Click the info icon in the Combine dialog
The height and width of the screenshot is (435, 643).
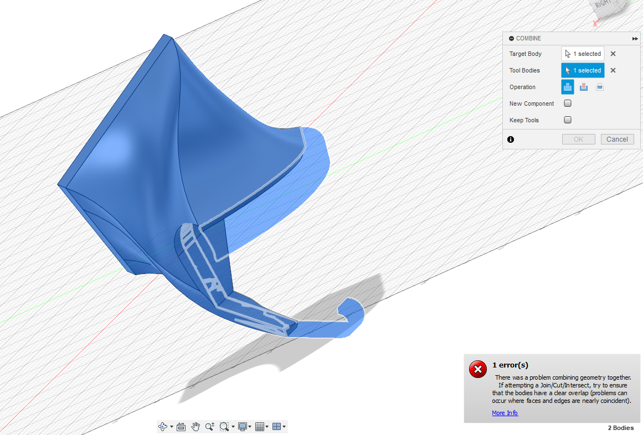(511, 139)
